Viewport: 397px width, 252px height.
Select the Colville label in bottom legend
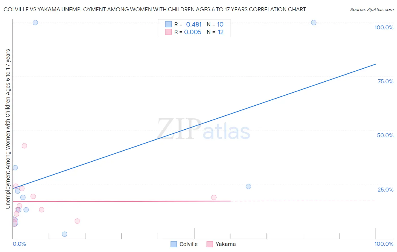(189, 244)
